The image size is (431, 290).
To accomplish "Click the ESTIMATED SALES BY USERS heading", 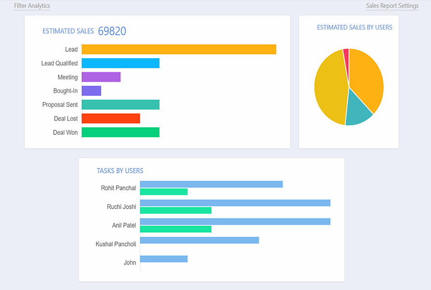I will (x=355, y=28).
